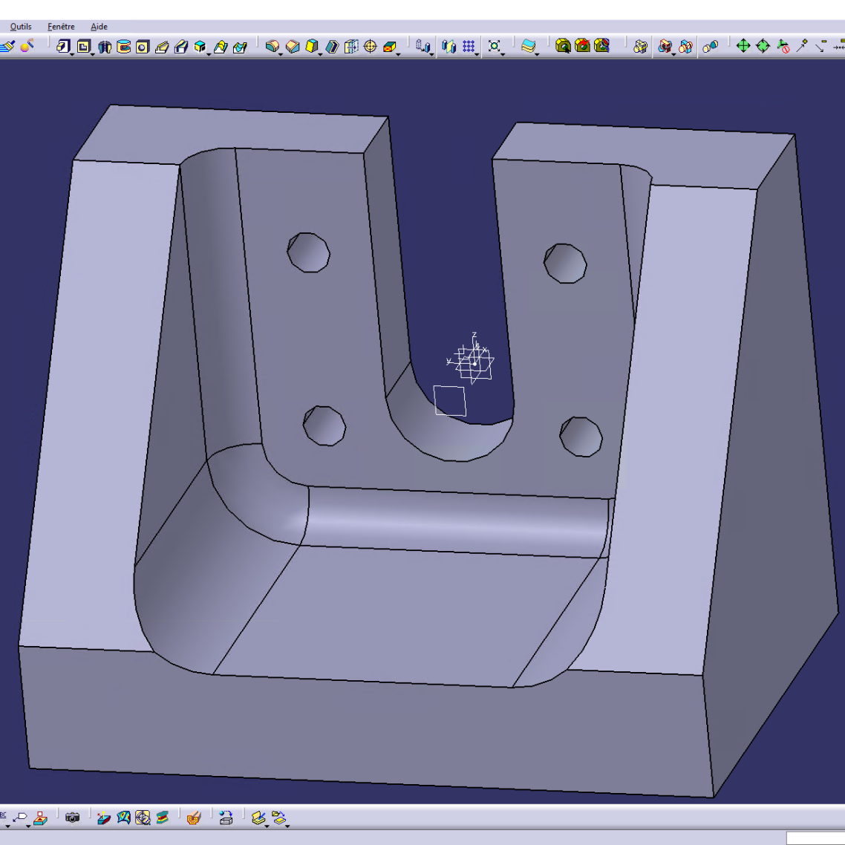Screen dimensions: 845x845
Task: Open the Aide menu
Action: (x=99, y=27)
